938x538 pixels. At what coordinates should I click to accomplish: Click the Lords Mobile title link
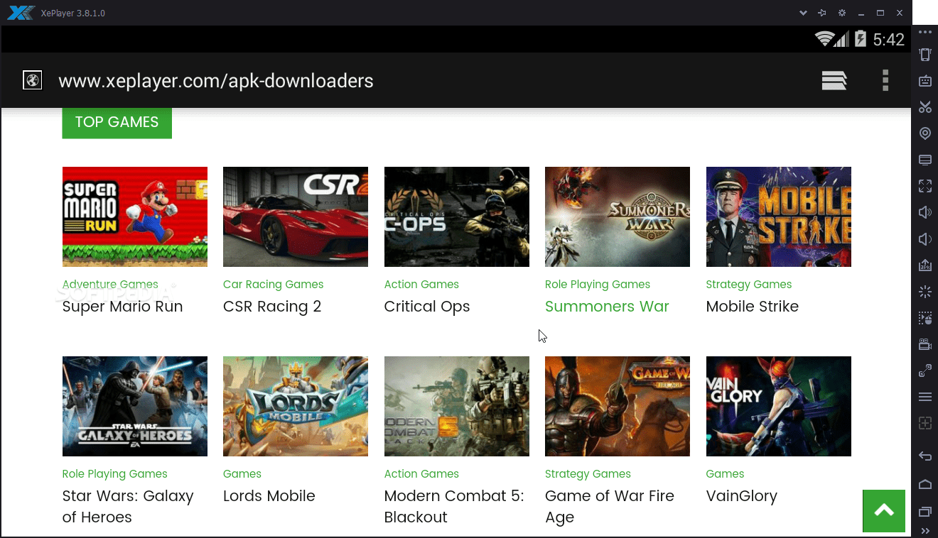tap(269, 496)
